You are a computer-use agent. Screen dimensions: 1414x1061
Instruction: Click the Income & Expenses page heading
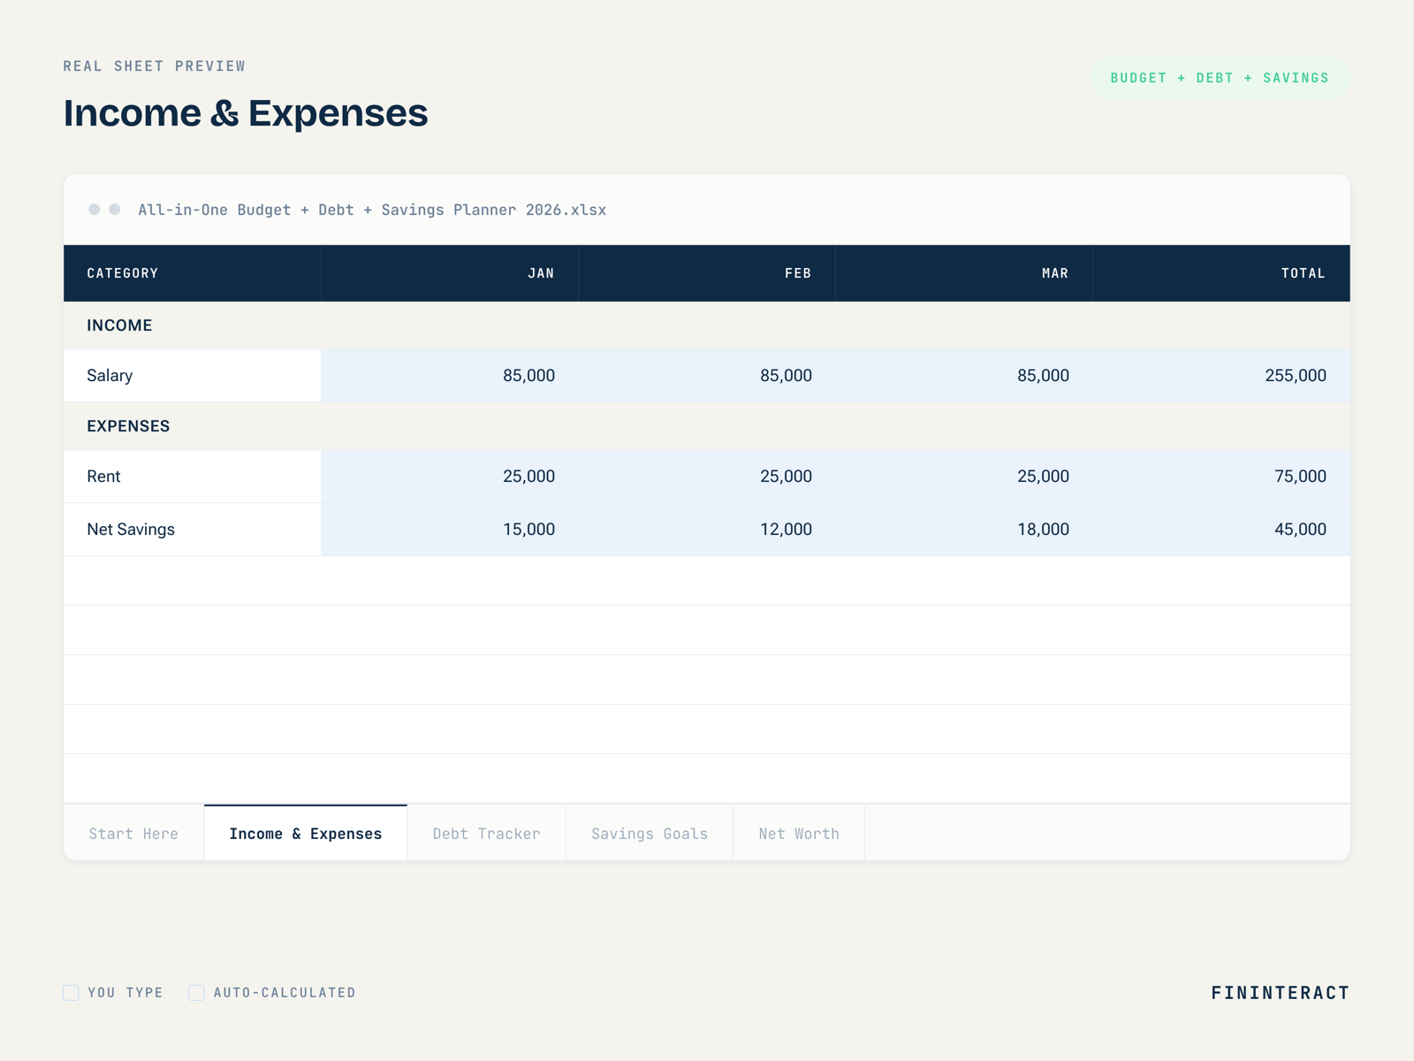click(246, 113)
